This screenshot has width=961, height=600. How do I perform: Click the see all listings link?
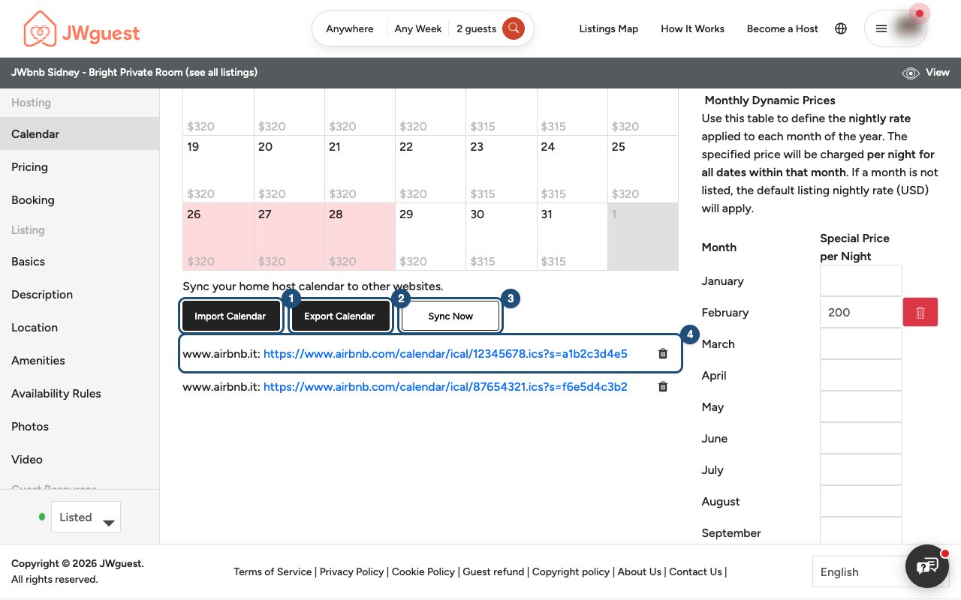click(222, 73)
